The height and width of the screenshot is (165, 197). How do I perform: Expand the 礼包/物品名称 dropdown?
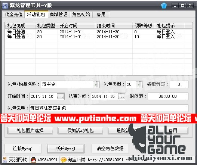pyautogui.click(x=96, y=84)
